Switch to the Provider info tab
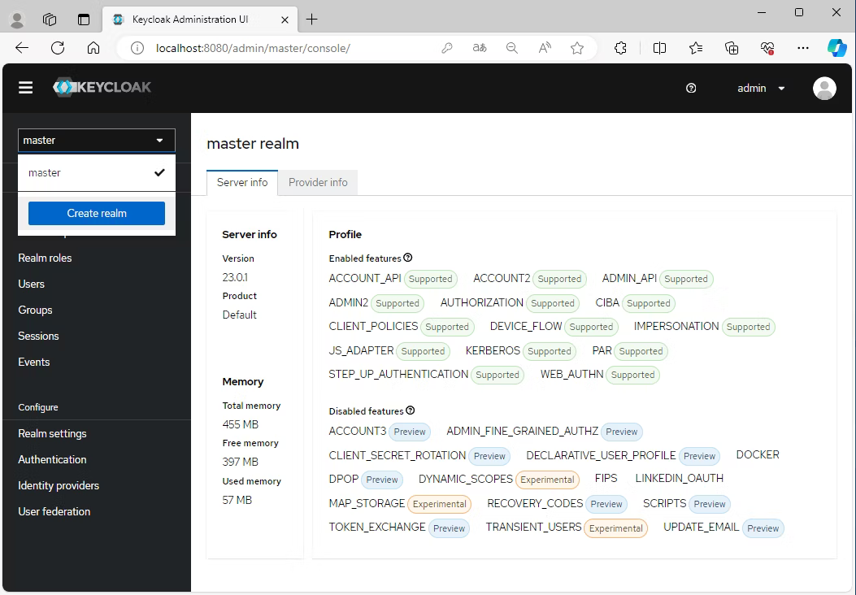This screenshot has height=595, width=856. (318, 182)
